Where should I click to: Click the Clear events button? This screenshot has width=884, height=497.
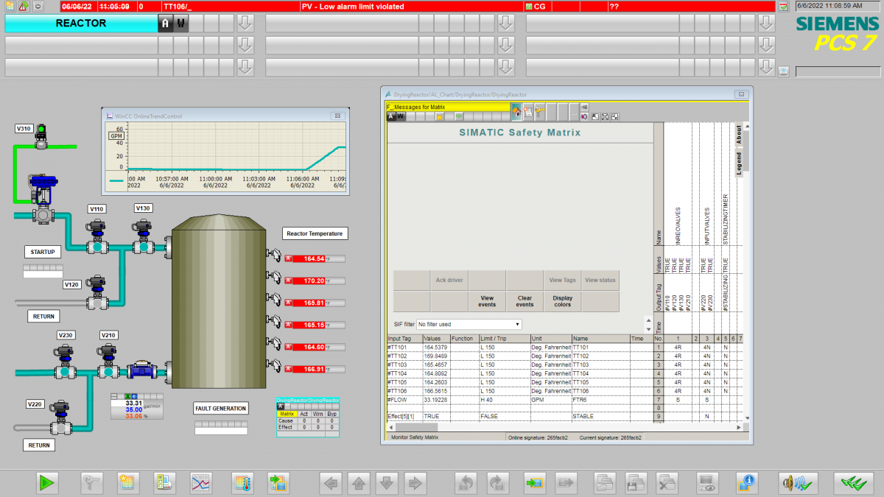click(x=525, y=302)
